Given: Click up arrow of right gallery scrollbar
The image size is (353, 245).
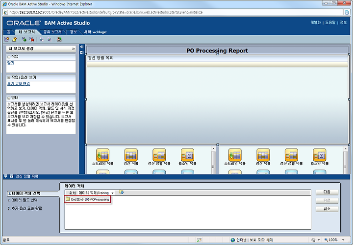Looking at the screenshot, I should click(346, 149).
